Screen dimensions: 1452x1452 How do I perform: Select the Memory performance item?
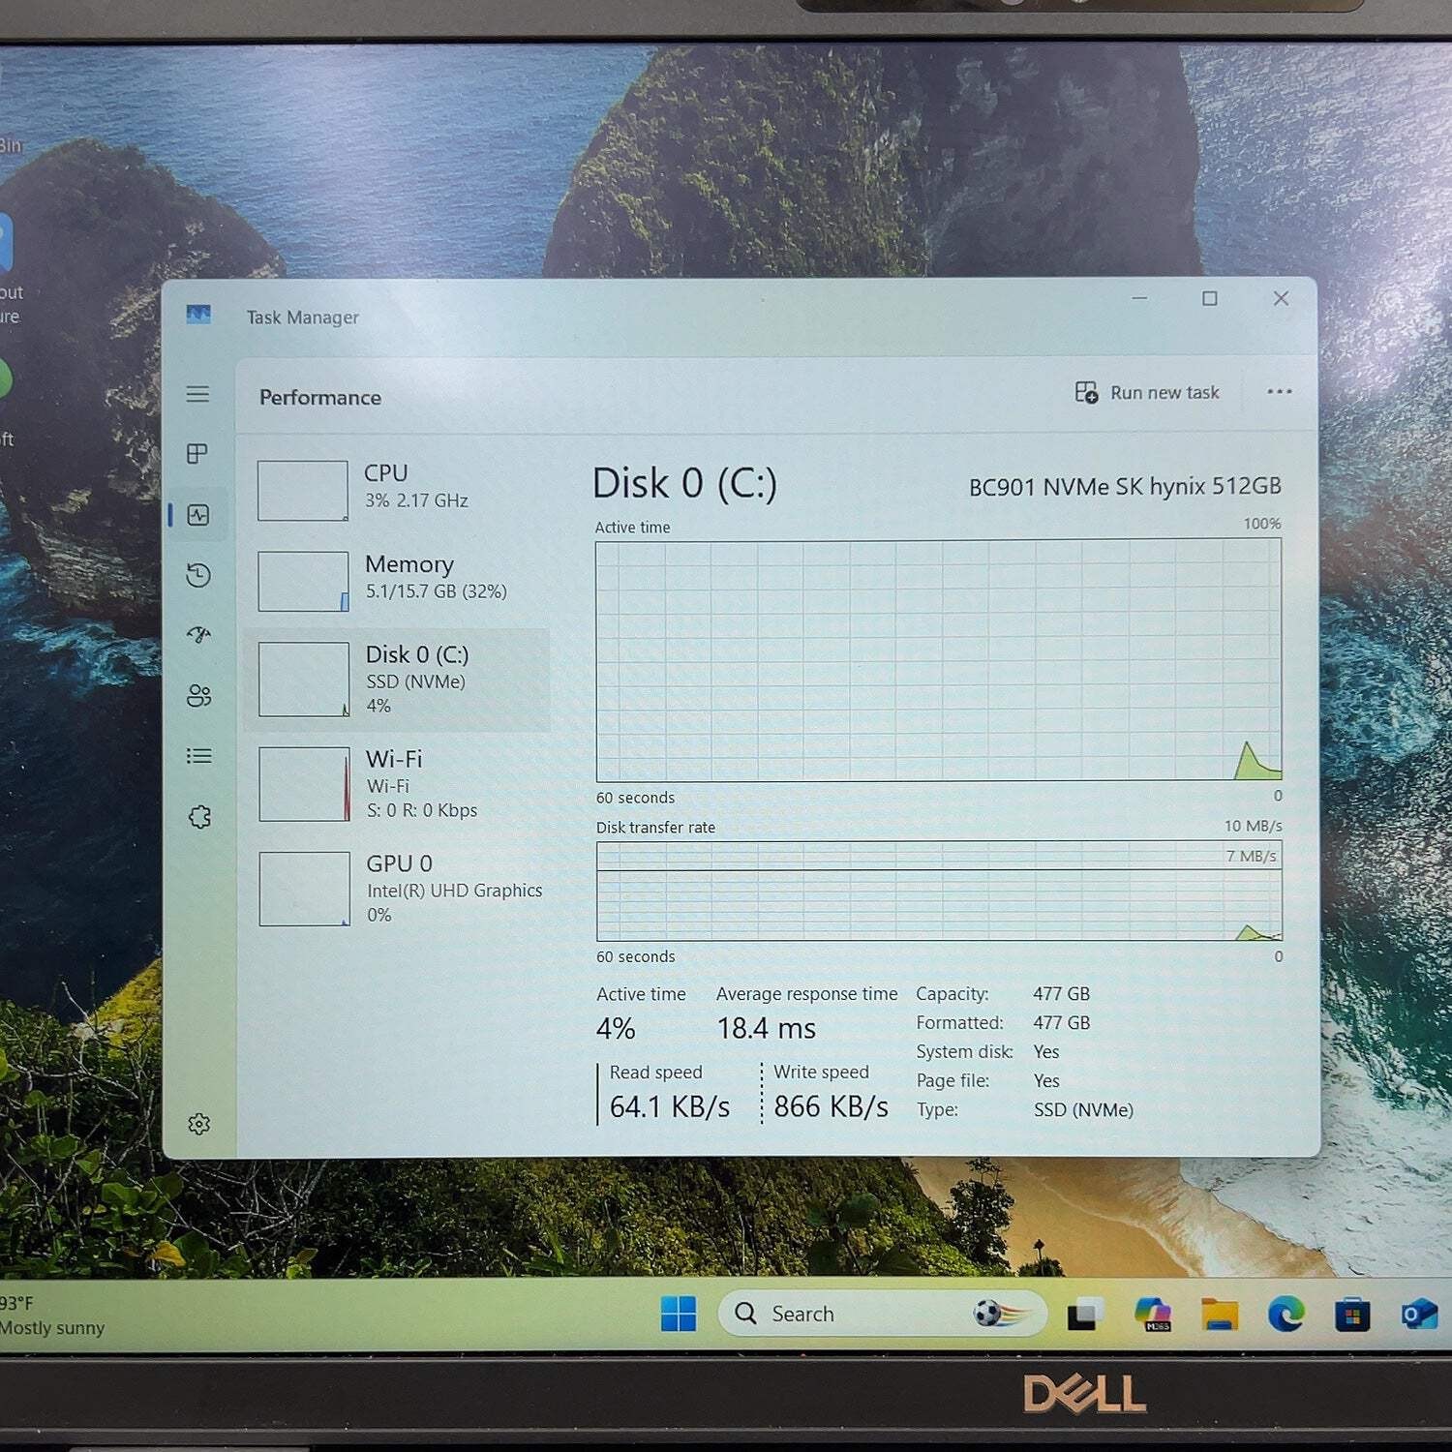click(397, 581)
